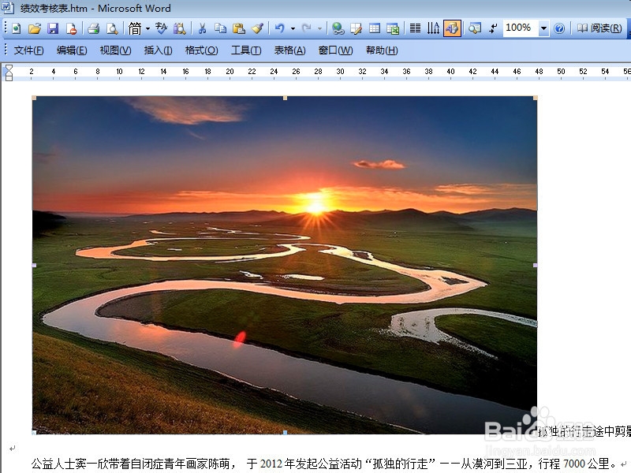Click the picture's bottom-center resize handle
The image size is (631, 473).
285,432
